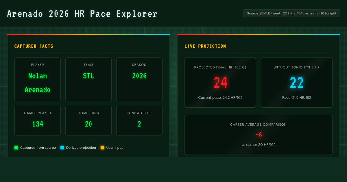Select the Home Runs value 20
This screenshot has height=182, width=347.
point(88,124)
